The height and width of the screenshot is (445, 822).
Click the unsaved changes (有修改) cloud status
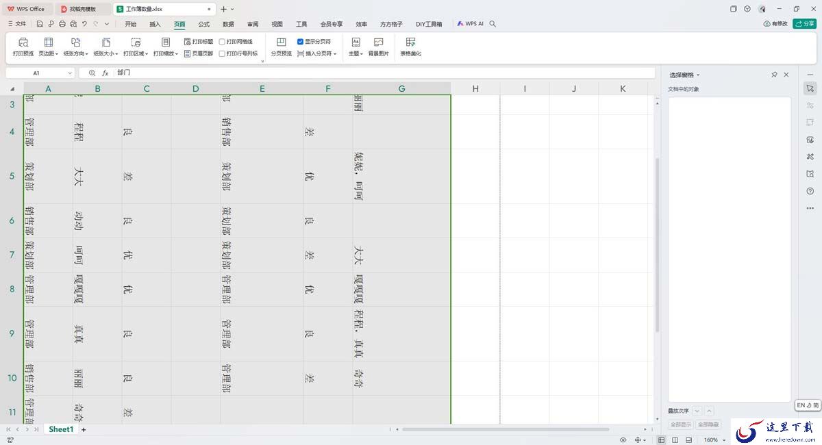click(x=776, y=23)
